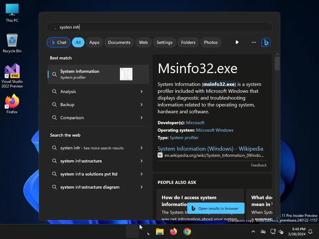Image resolution: width=319 pixels, height=239 pixels.
Task: Open the Bing Chat filter pill
Action: pos(58,42)
